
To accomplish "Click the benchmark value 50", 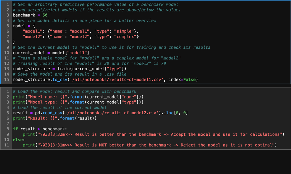I will [45, 15].
